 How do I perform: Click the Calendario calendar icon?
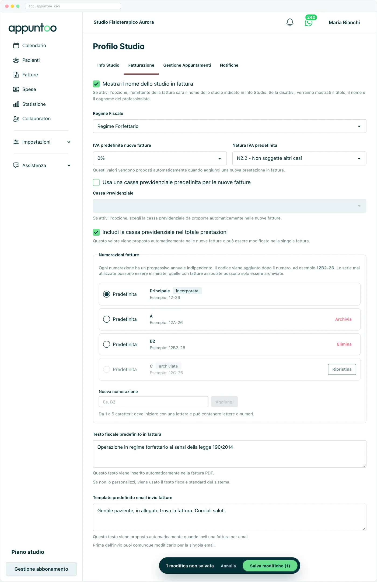click(x=16, y=46)
